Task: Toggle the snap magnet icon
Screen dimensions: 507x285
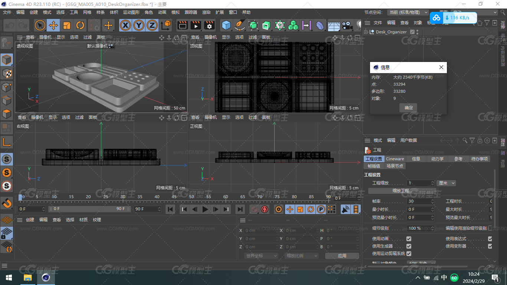Action: (7, 203)
